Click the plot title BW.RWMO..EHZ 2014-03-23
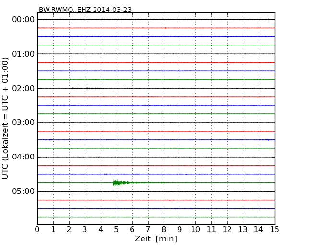This screenshot has height=249, width=312. (85, 10)
